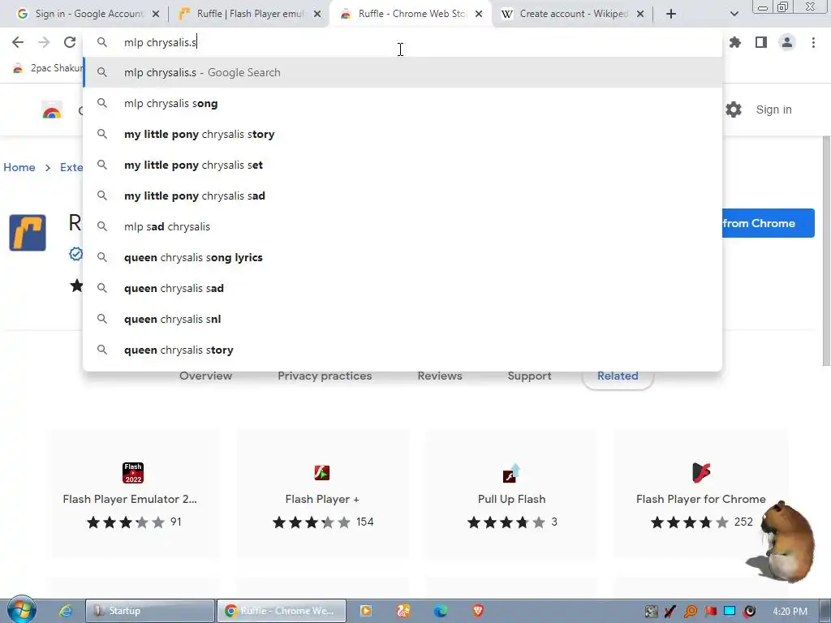Select suggestion 'queen chrysalis story'
The width and height of the screenshot is (831, 623).
pos(403,350)
